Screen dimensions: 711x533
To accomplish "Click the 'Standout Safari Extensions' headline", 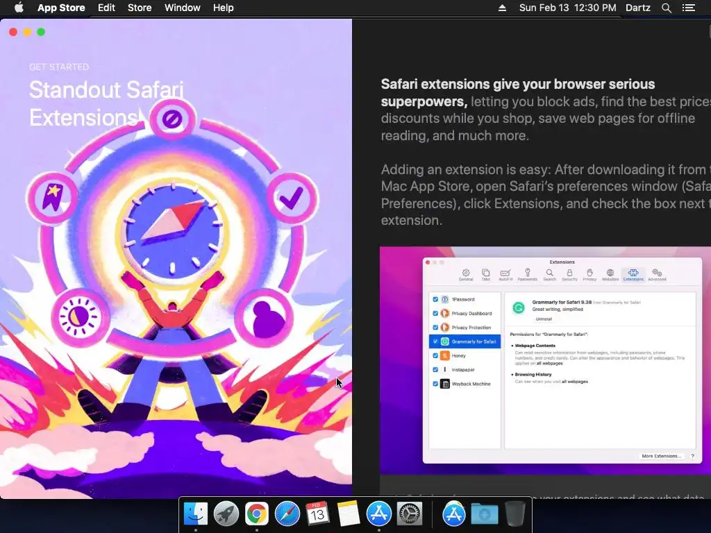I will (106, 103).
